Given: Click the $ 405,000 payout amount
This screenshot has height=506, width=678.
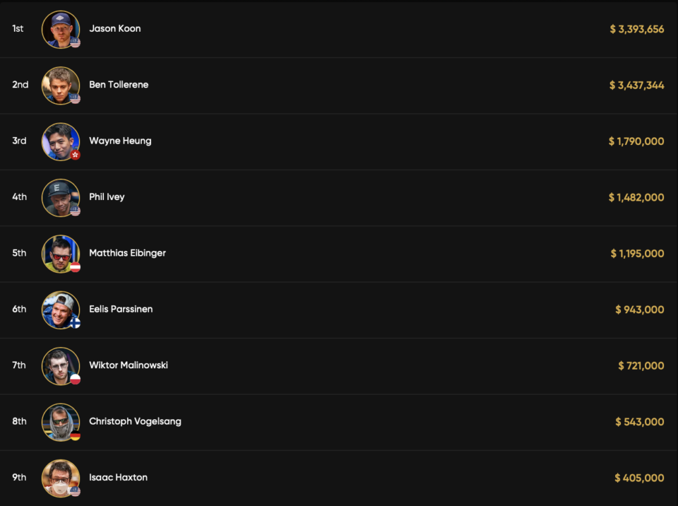Looking at the screenshot, I should point(639,478).
